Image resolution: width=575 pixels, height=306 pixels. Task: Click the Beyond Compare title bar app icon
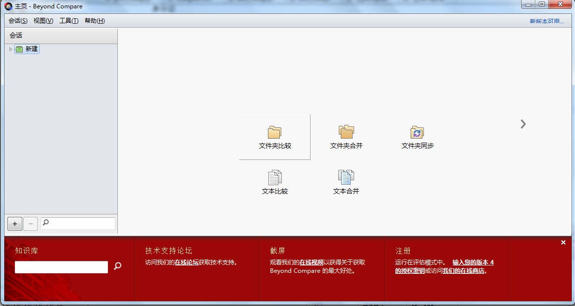tap(8, 6)
